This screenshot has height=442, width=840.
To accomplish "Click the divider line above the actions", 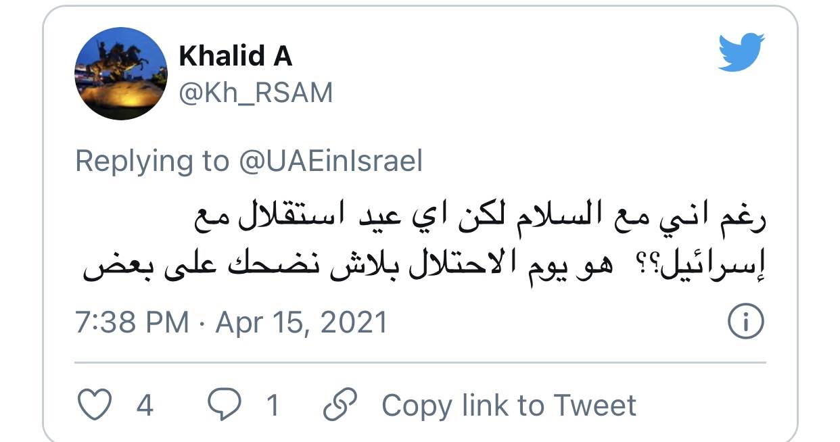I will click(420, 363).
